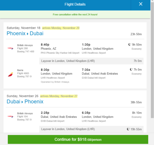Screen dimensions: 154x145
Task: Click the Phoenix to Dubai route heading
Action: point(25,34)
